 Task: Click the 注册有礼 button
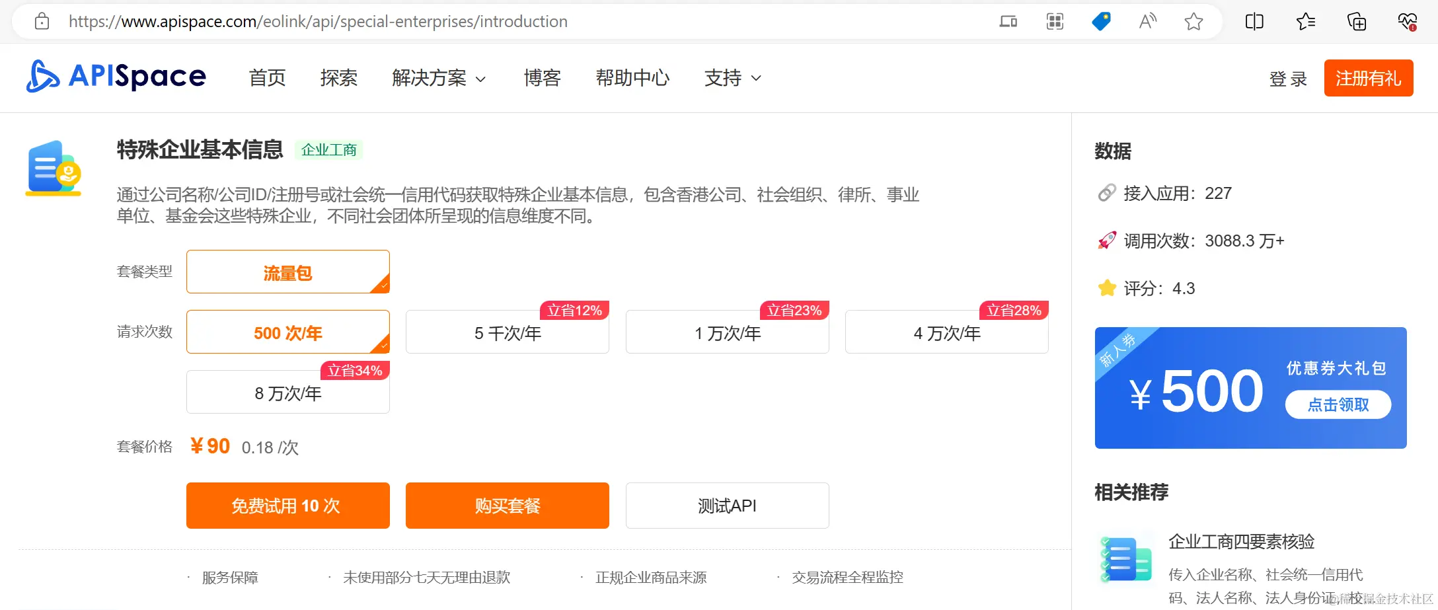tap(1369, 78)
